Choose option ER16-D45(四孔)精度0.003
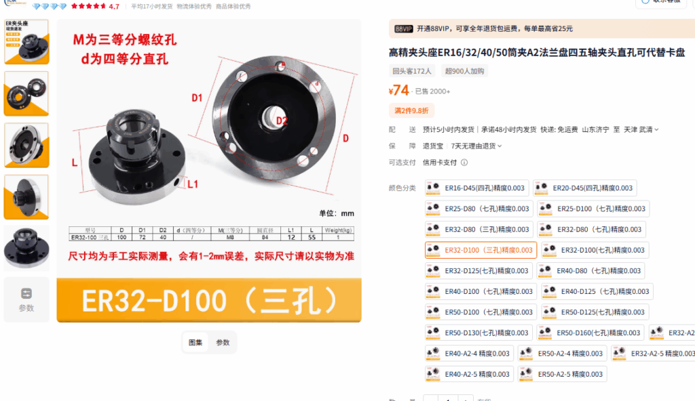This screenshot has width=695, height=401. point(477,188)
